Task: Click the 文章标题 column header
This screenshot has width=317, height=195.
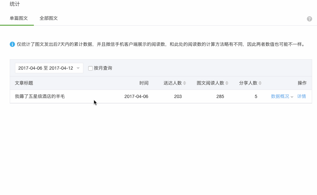Action: 24,83
